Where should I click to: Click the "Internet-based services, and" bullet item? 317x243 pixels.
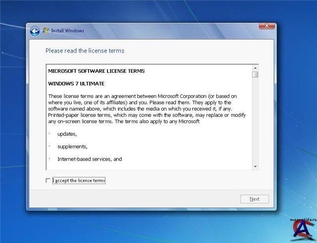90,159
